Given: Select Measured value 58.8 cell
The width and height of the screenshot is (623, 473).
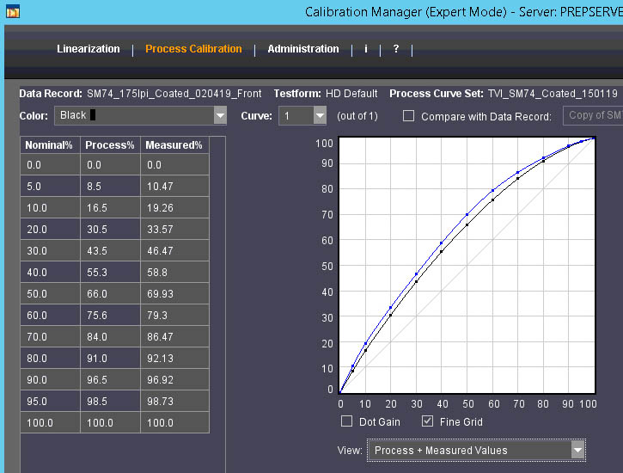Looking at the screenshot, I should pos(174,272).
